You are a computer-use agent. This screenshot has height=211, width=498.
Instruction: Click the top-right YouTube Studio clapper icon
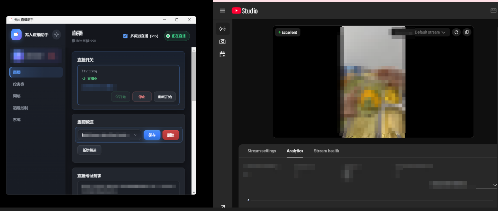pos(493,11)
